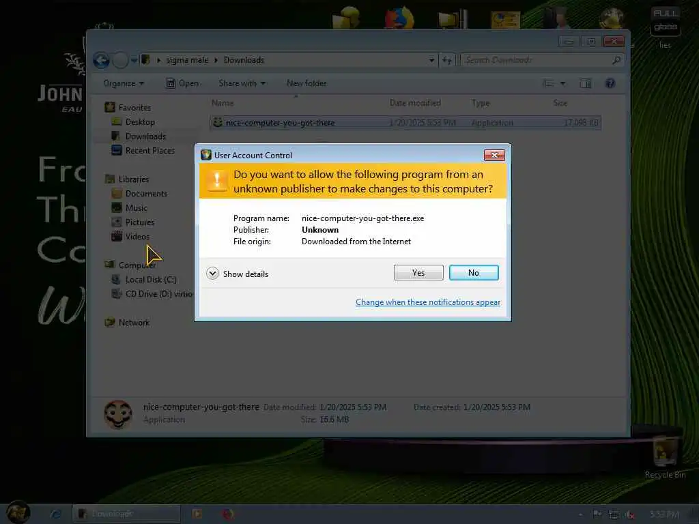Sort by Name column header
This screenshot has height=524, width=699.
pos(223,103)
